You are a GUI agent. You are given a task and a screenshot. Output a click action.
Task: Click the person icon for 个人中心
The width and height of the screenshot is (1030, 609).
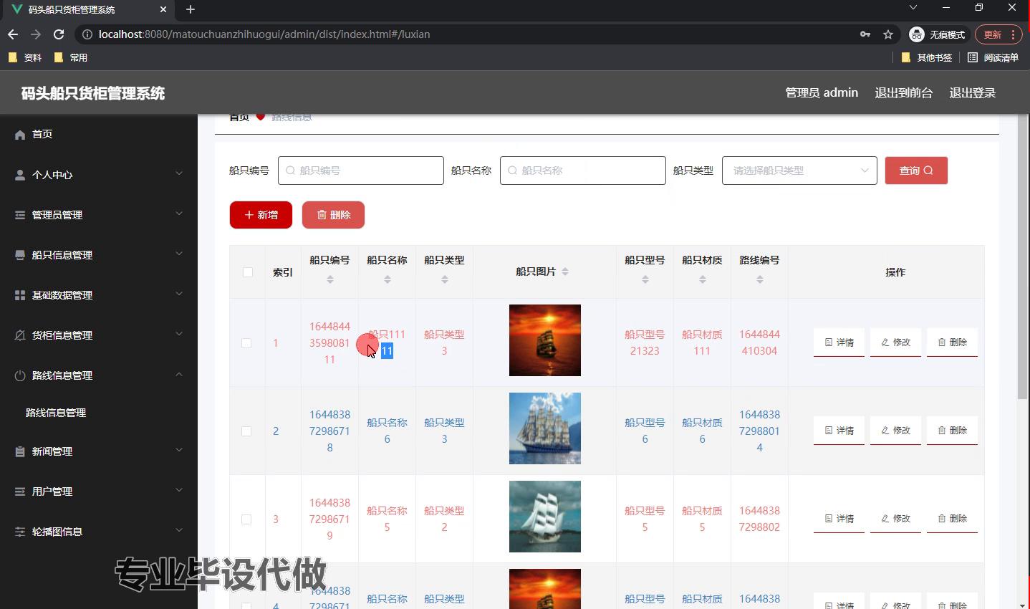(20, 175)
